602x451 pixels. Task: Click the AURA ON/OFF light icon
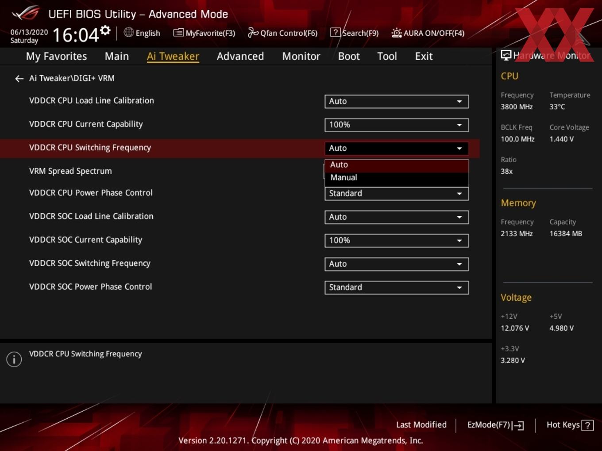click(397, 33)
